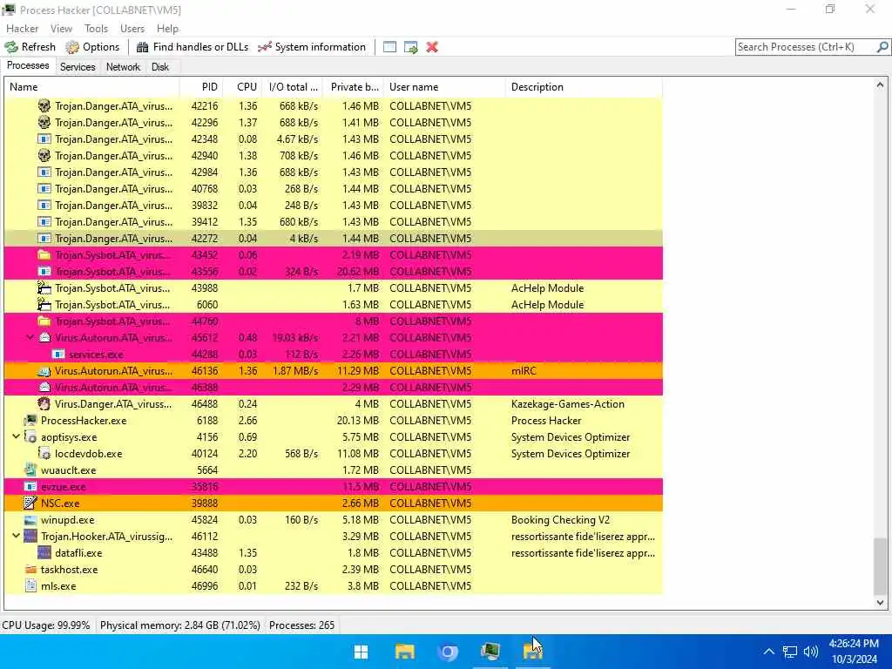Viewport: 892px width, 669px height.
Task: Select the highlighted process with PID 42272
Action: [x=334, y=239]
